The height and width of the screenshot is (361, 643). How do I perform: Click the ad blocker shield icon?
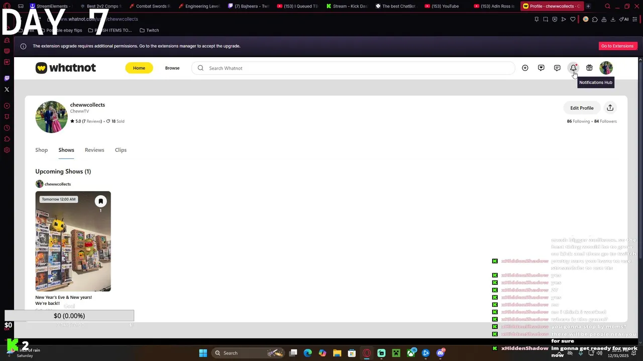tap(555, 19)
